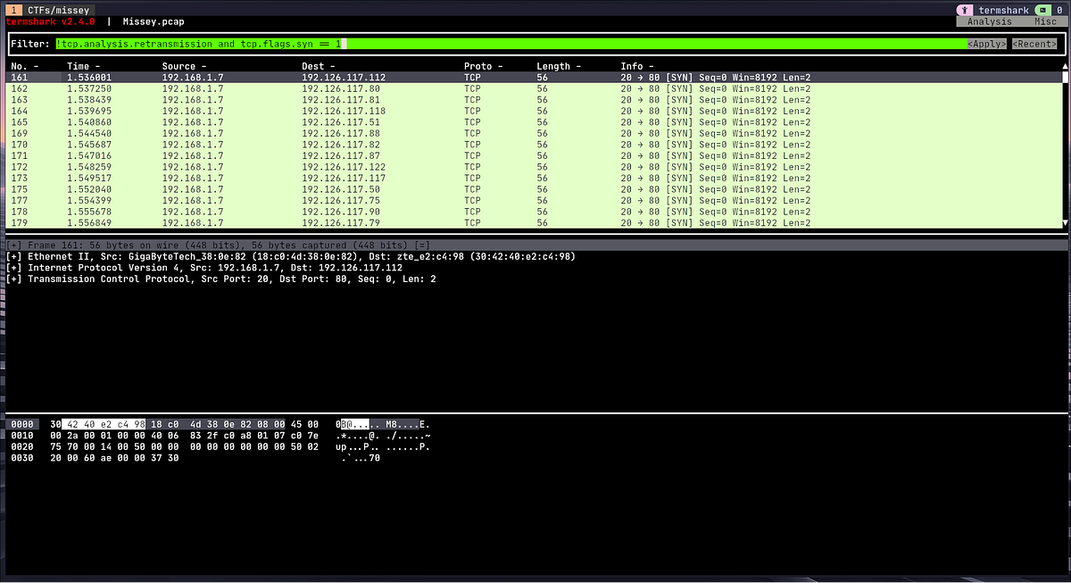Image resolution: width=1071 pixels, height=583 pixels.
Task: Click hex dump offset 0020 row
Action: click(220, 446)
